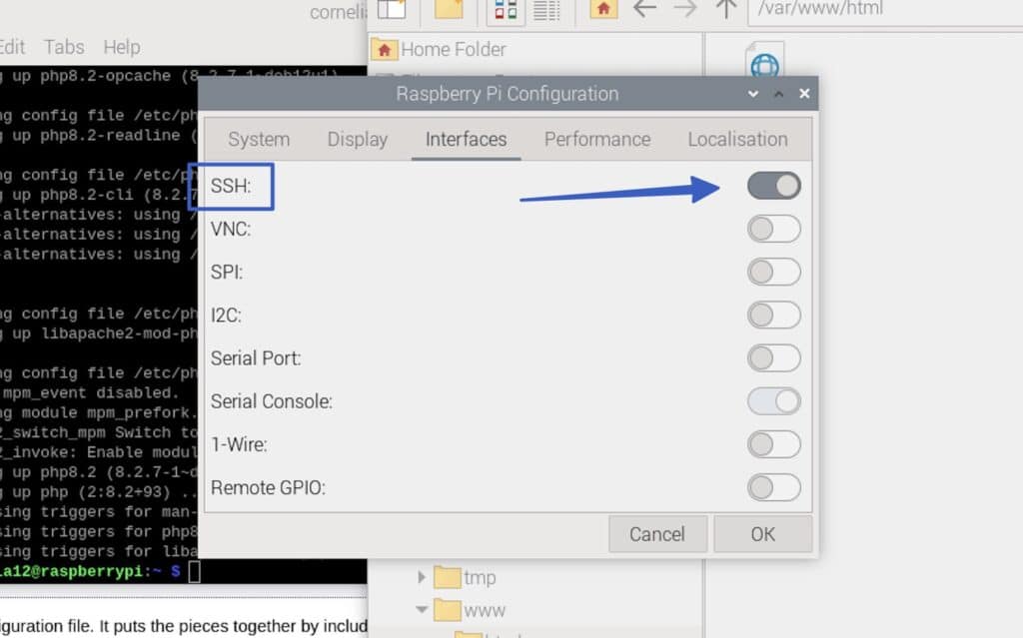
Task: Switch to compact list view
Action: (546, 12)
